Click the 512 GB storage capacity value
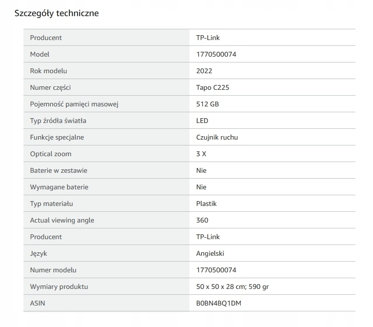The image size is (373, 327). click(207, 104)
